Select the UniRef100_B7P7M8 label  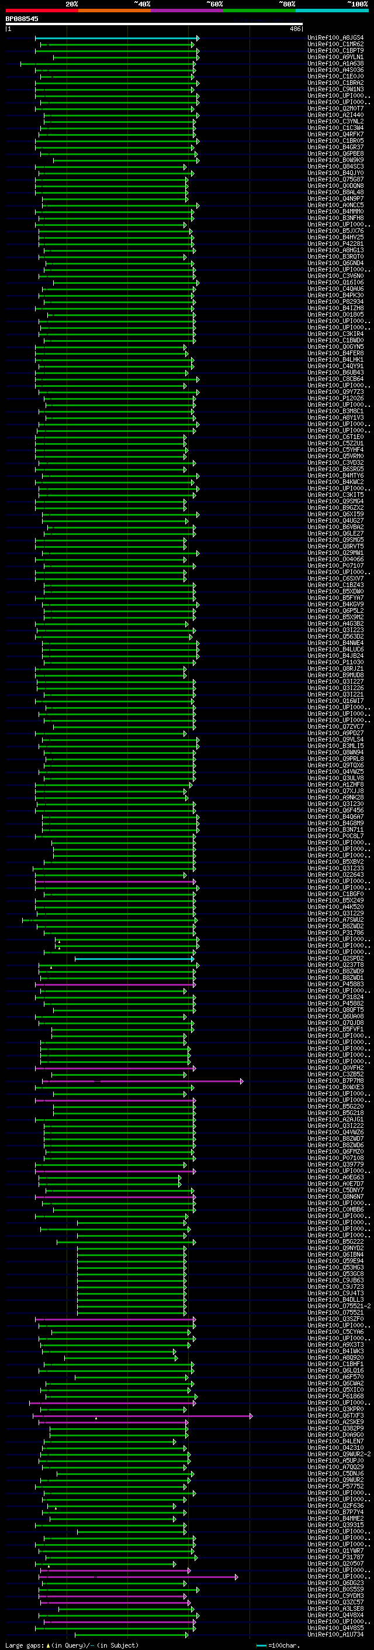click(335, 1081)
